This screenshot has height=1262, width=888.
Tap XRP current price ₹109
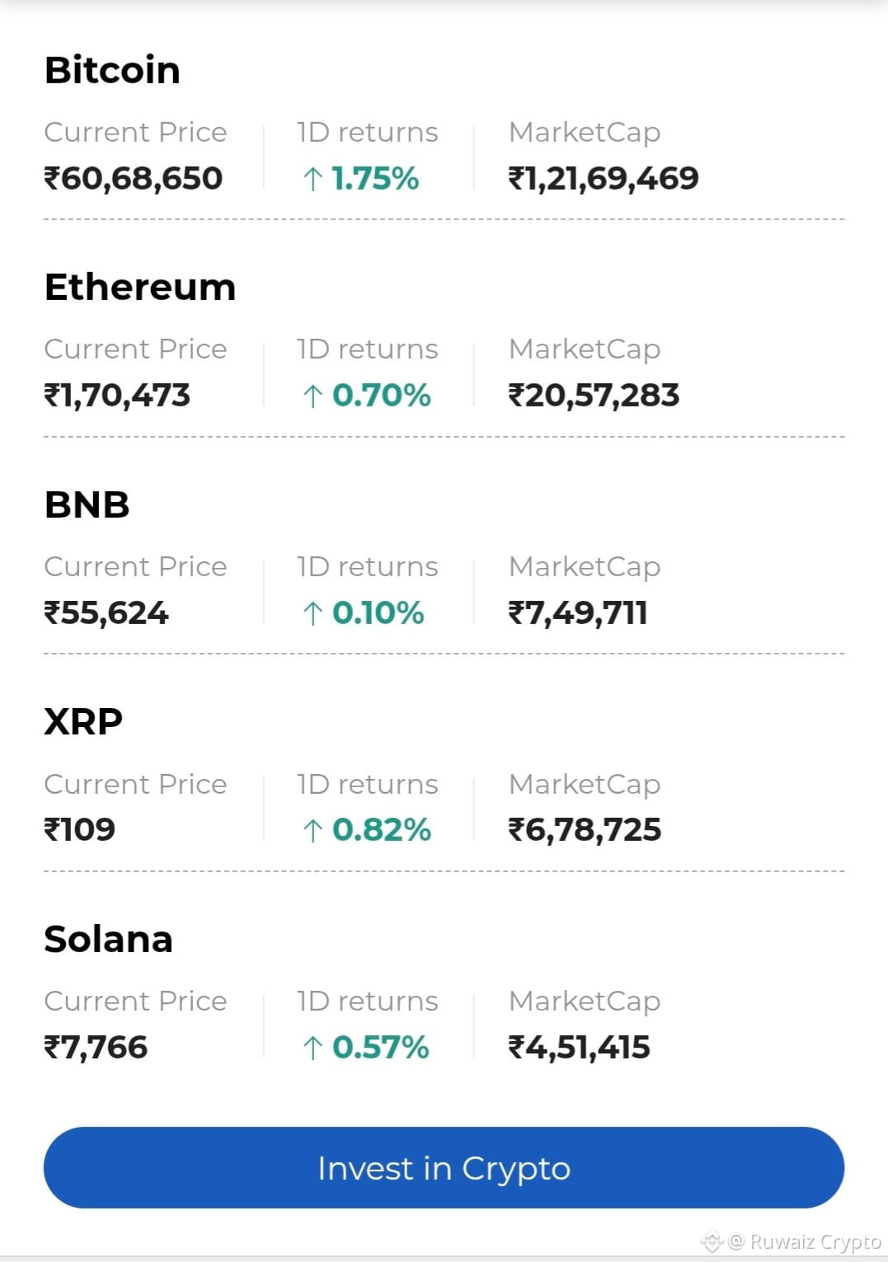click(80, 829)
